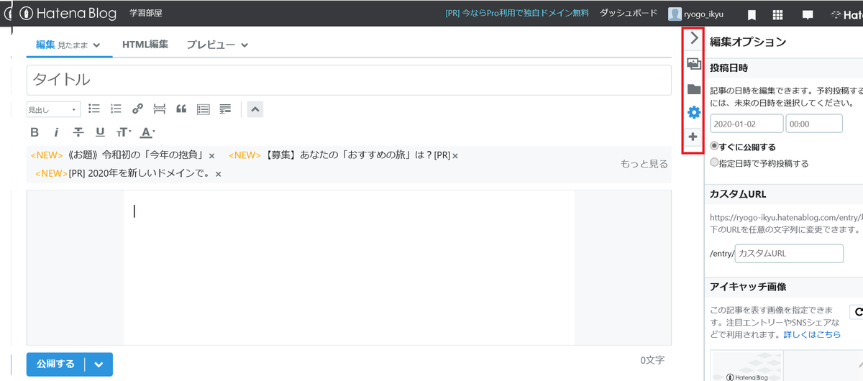Image resolution: width=863 pixels, height=381 pixels.
Task: Click the アイキャッチ画像 section heading
Action: (x=748, y=286)
